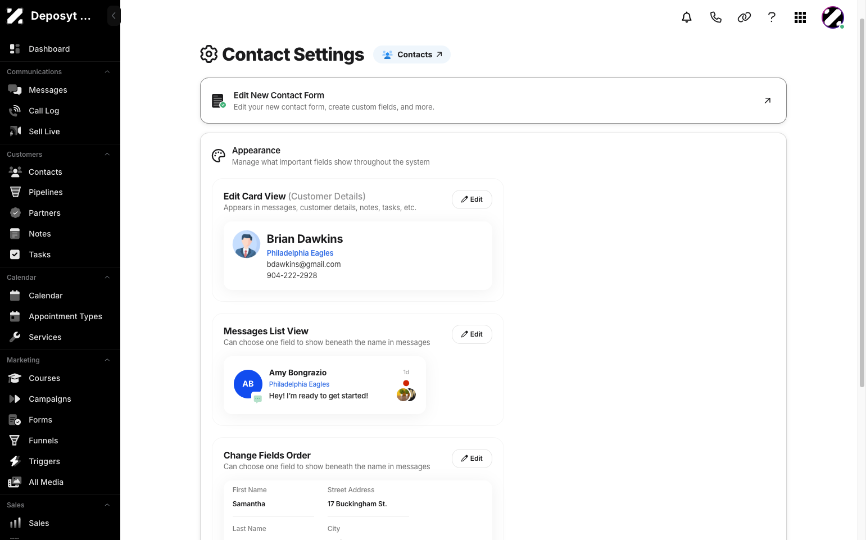Screen dimensions: 866x540
Task: Click the phone dialer icon
Action: (715, 17)
